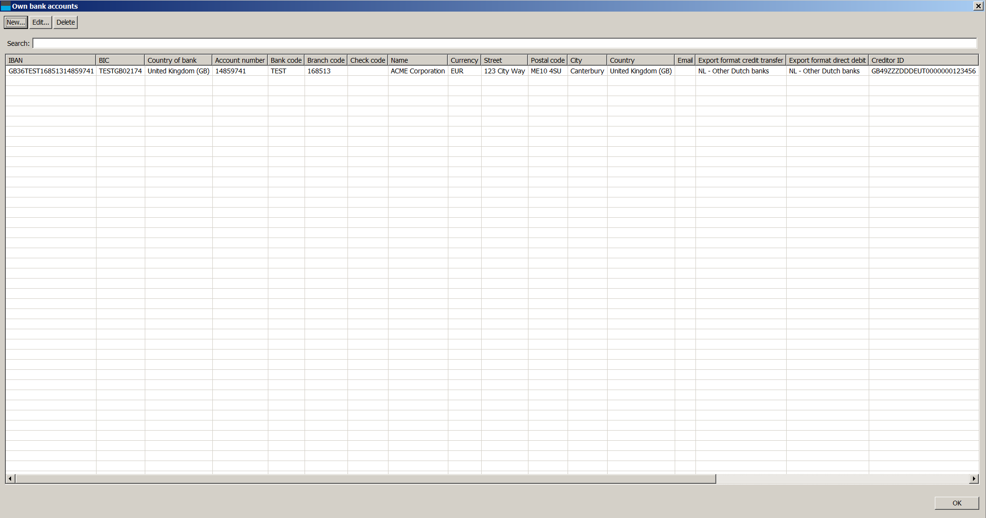The image size is (986, 518).
Task: Click the Edit... button
Action: 41,22
